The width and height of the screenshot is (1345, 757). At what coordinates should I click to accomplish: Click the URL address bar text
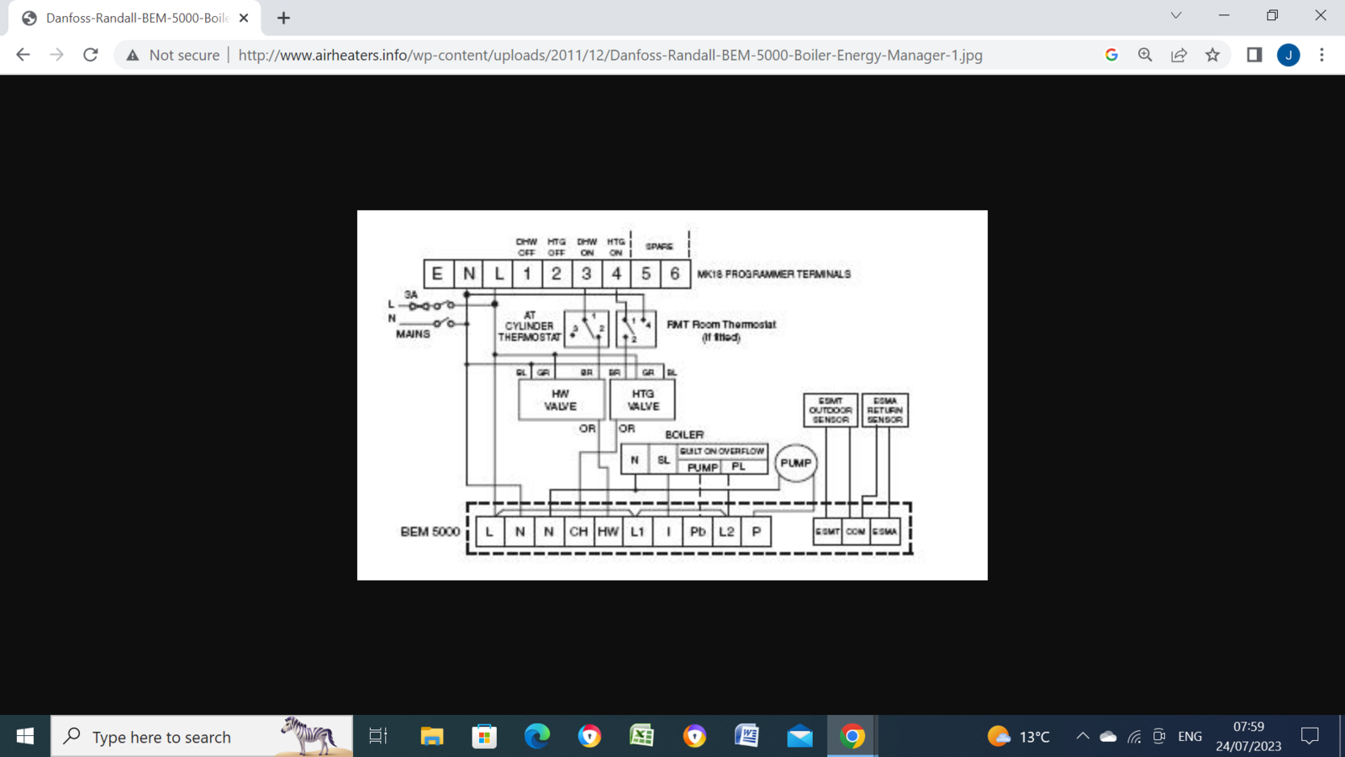[x=609, y=55]
